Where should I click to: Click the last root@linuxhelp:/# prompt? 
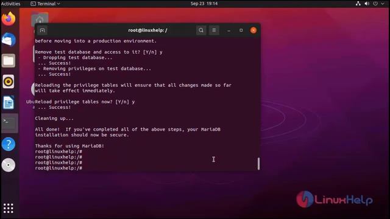[58, 168]
